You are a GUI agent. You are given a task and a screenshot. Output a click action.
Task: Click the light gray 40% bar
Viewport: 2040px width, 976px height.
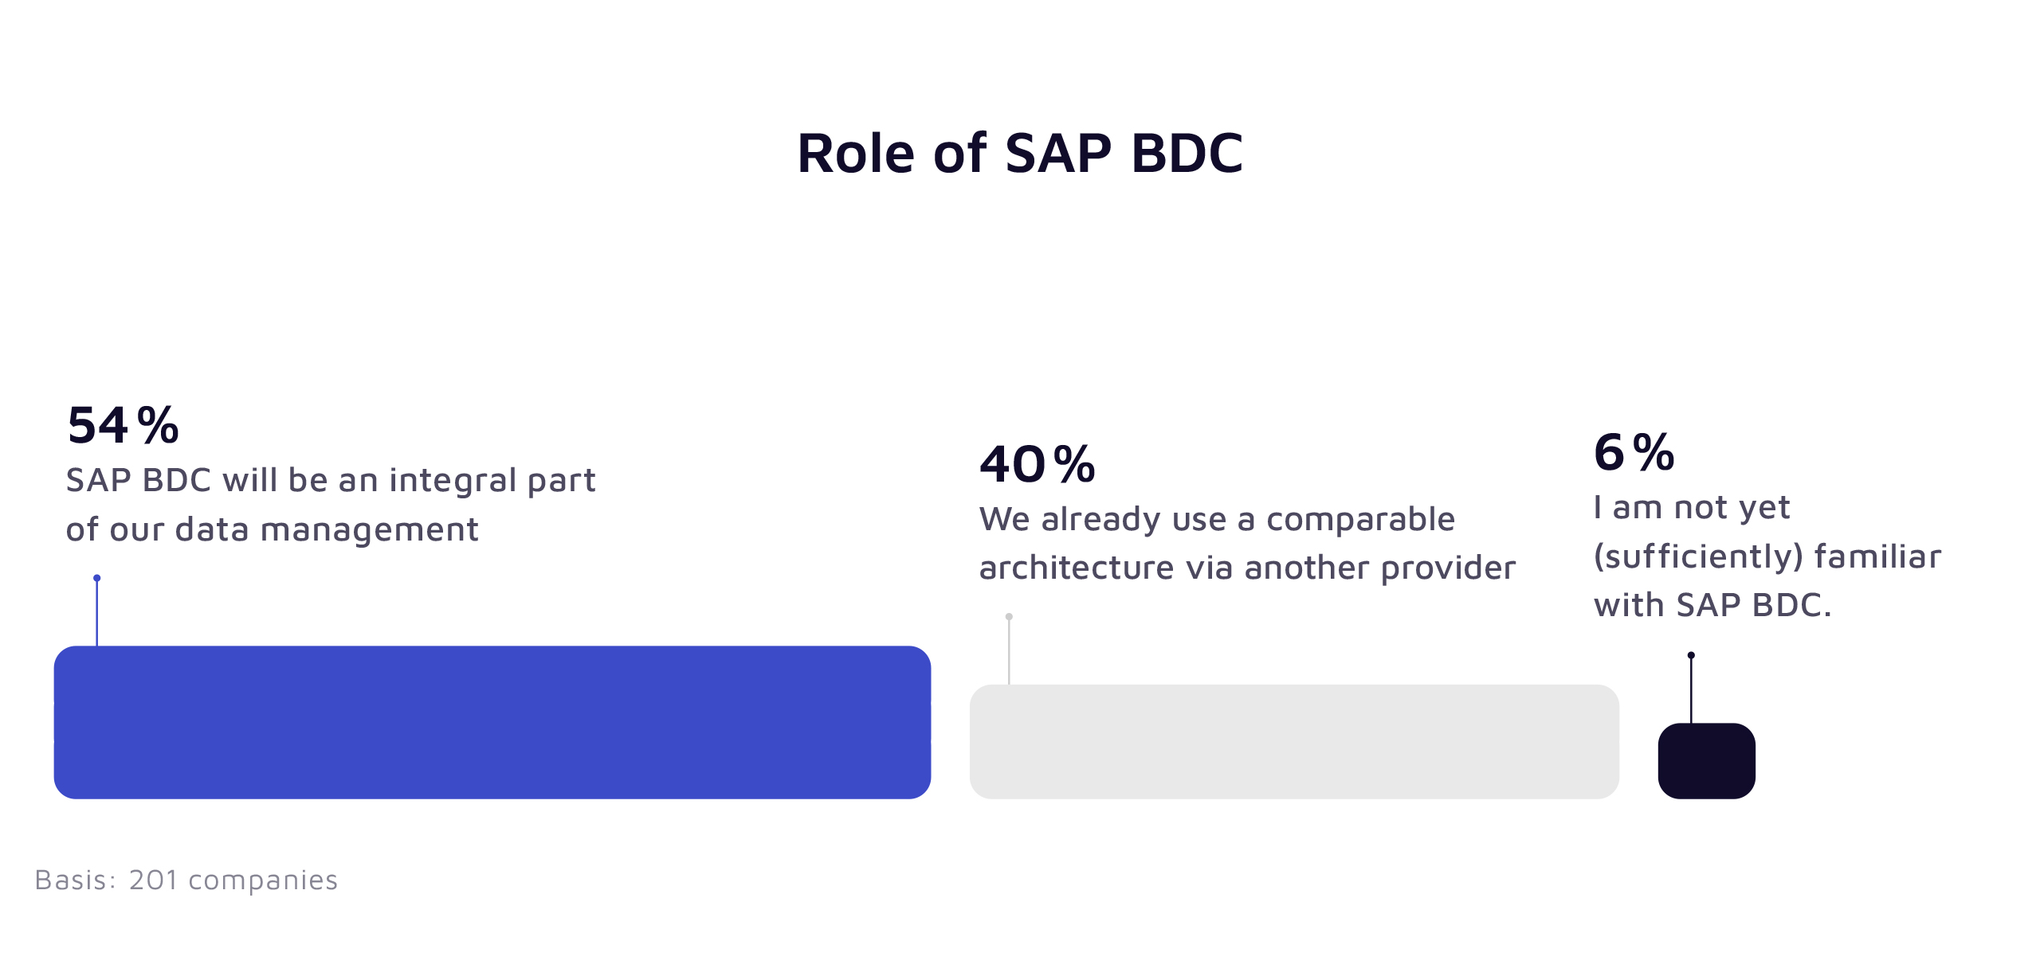point(1294,741)
